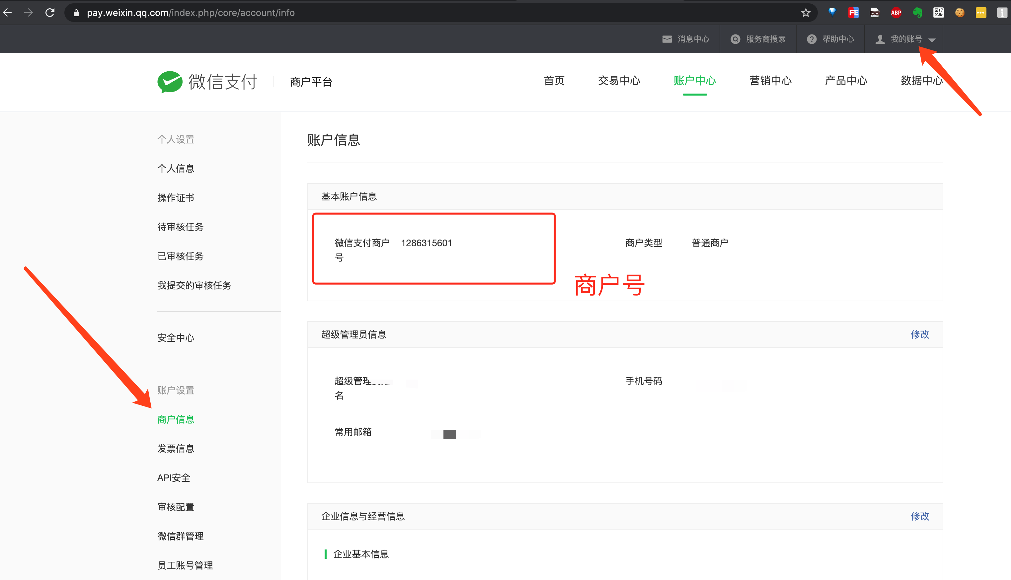Open the Evernote elephant extension

click(x=917, y=13)
